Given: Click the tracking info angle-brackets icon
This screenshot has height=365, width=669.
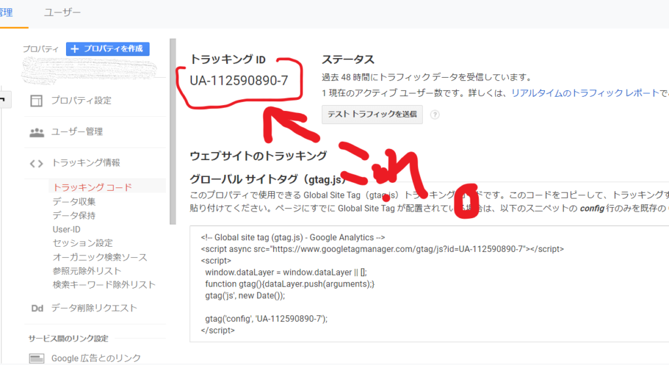Looking at the screenshot, I should [37, 163].
